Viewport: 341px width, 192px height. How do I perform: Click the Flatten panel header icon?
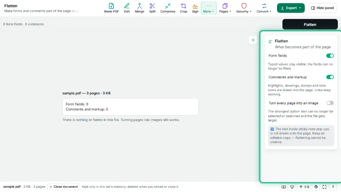coord(270,42)
